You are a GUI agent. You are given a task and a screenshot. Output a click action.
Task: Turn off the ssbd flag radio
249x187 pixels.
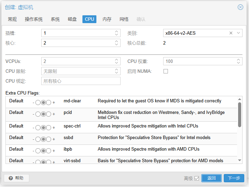38,139
